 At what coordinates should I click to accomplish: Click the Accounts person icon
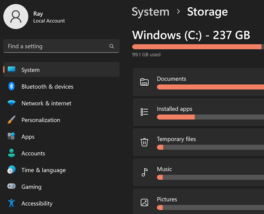12,153
